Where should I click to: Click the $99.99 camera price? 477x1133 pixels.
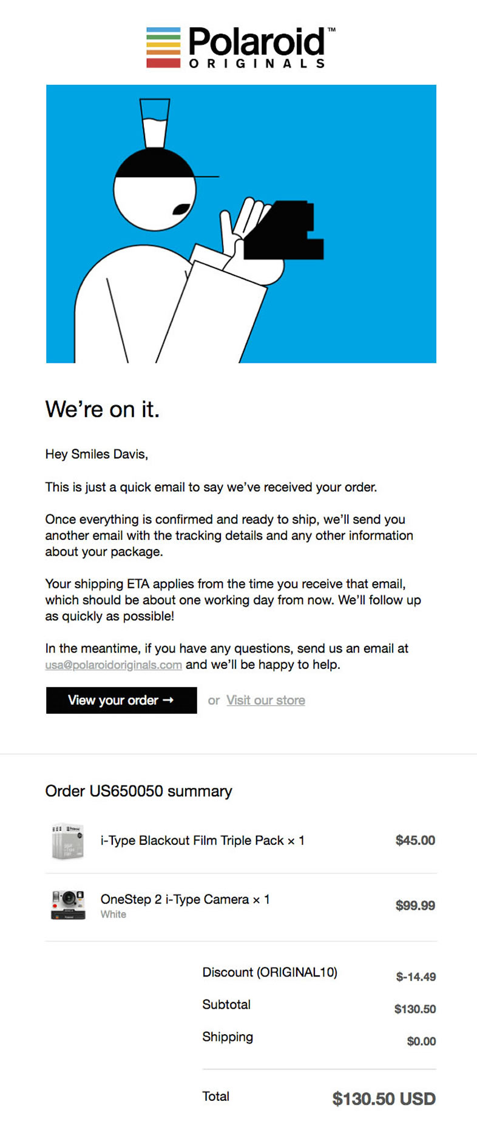click(415, 906)
